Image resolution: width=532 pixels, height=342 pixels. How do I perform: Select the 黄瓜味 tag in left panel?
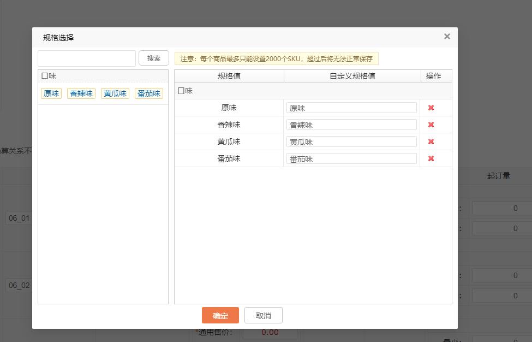pyautogui.click(x=115, y=93)
